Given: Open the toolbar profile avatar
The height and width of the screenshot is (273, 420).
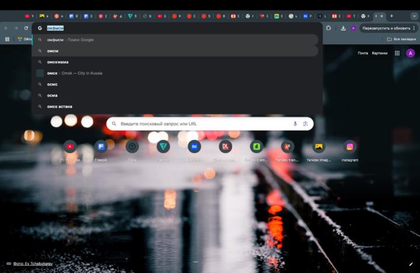Looking at the screenshot, I should click(x=353, y=28).
